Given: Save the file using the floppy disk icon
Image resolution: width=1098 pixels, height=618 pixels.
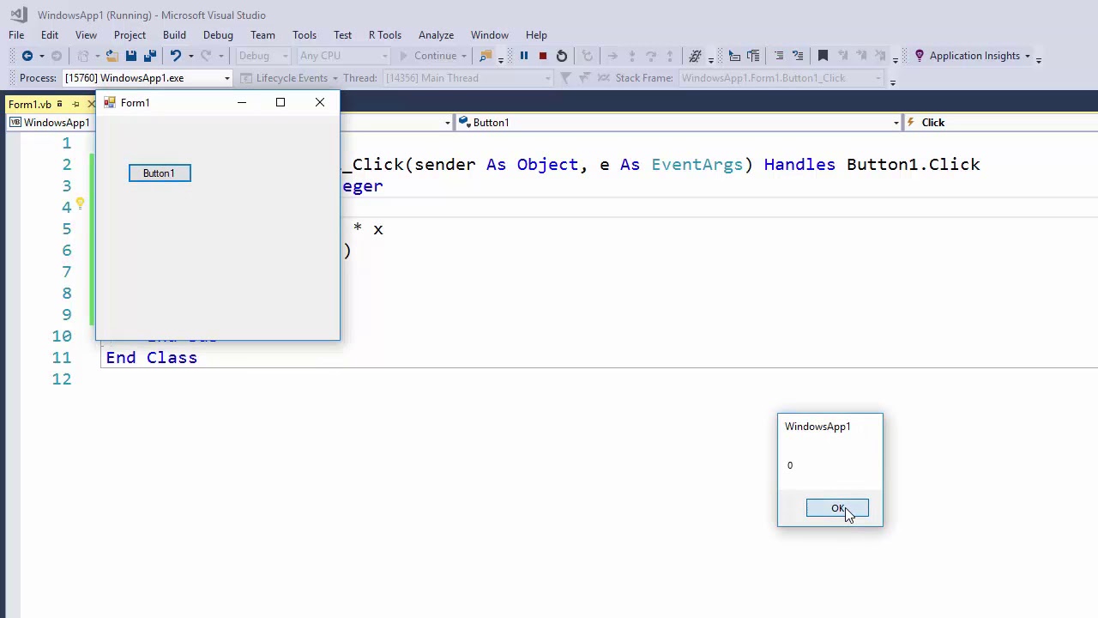Looking at the screenshot, I should pyautogui.click(x=130, y=56).
